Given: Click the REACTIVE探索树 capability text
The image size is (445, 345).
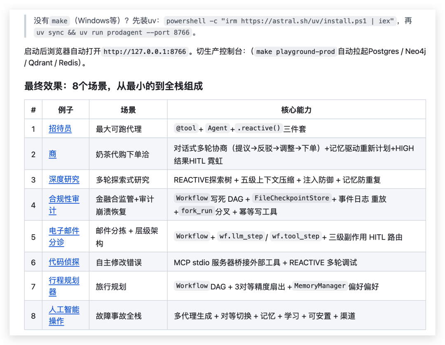Looking at the screenshot, I should (203, 180).
